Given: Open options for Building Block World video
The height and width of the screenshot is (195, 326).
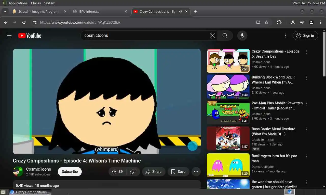Looking at the screenshot, I should (306, 78).
